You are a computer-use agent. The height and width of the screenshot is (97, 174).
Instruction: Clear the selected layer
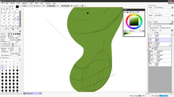coord(155,33)
